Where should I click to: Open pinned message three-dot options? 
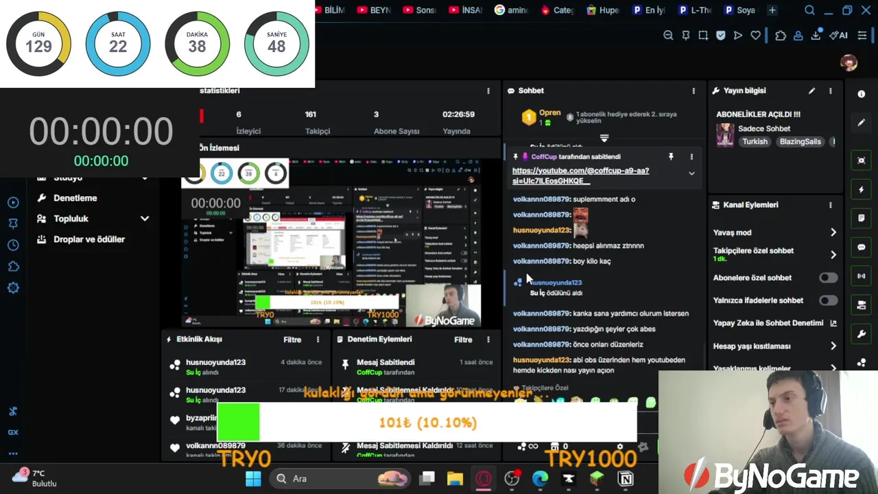click(x=691, y=156)
